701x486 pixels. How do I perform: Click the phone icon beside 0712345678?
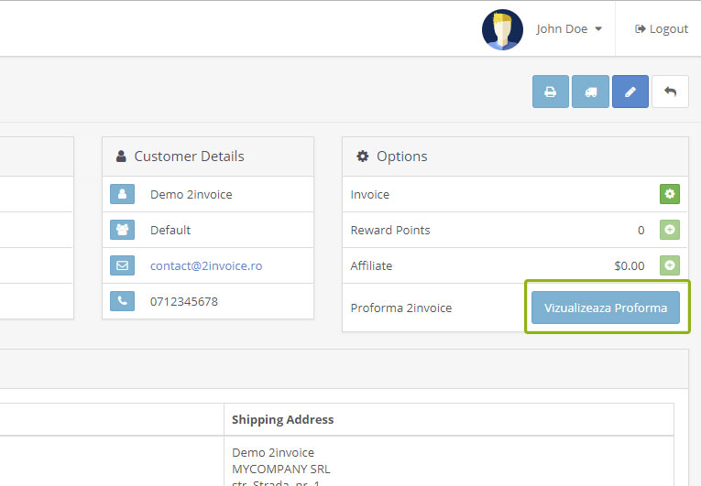(122, 301)
